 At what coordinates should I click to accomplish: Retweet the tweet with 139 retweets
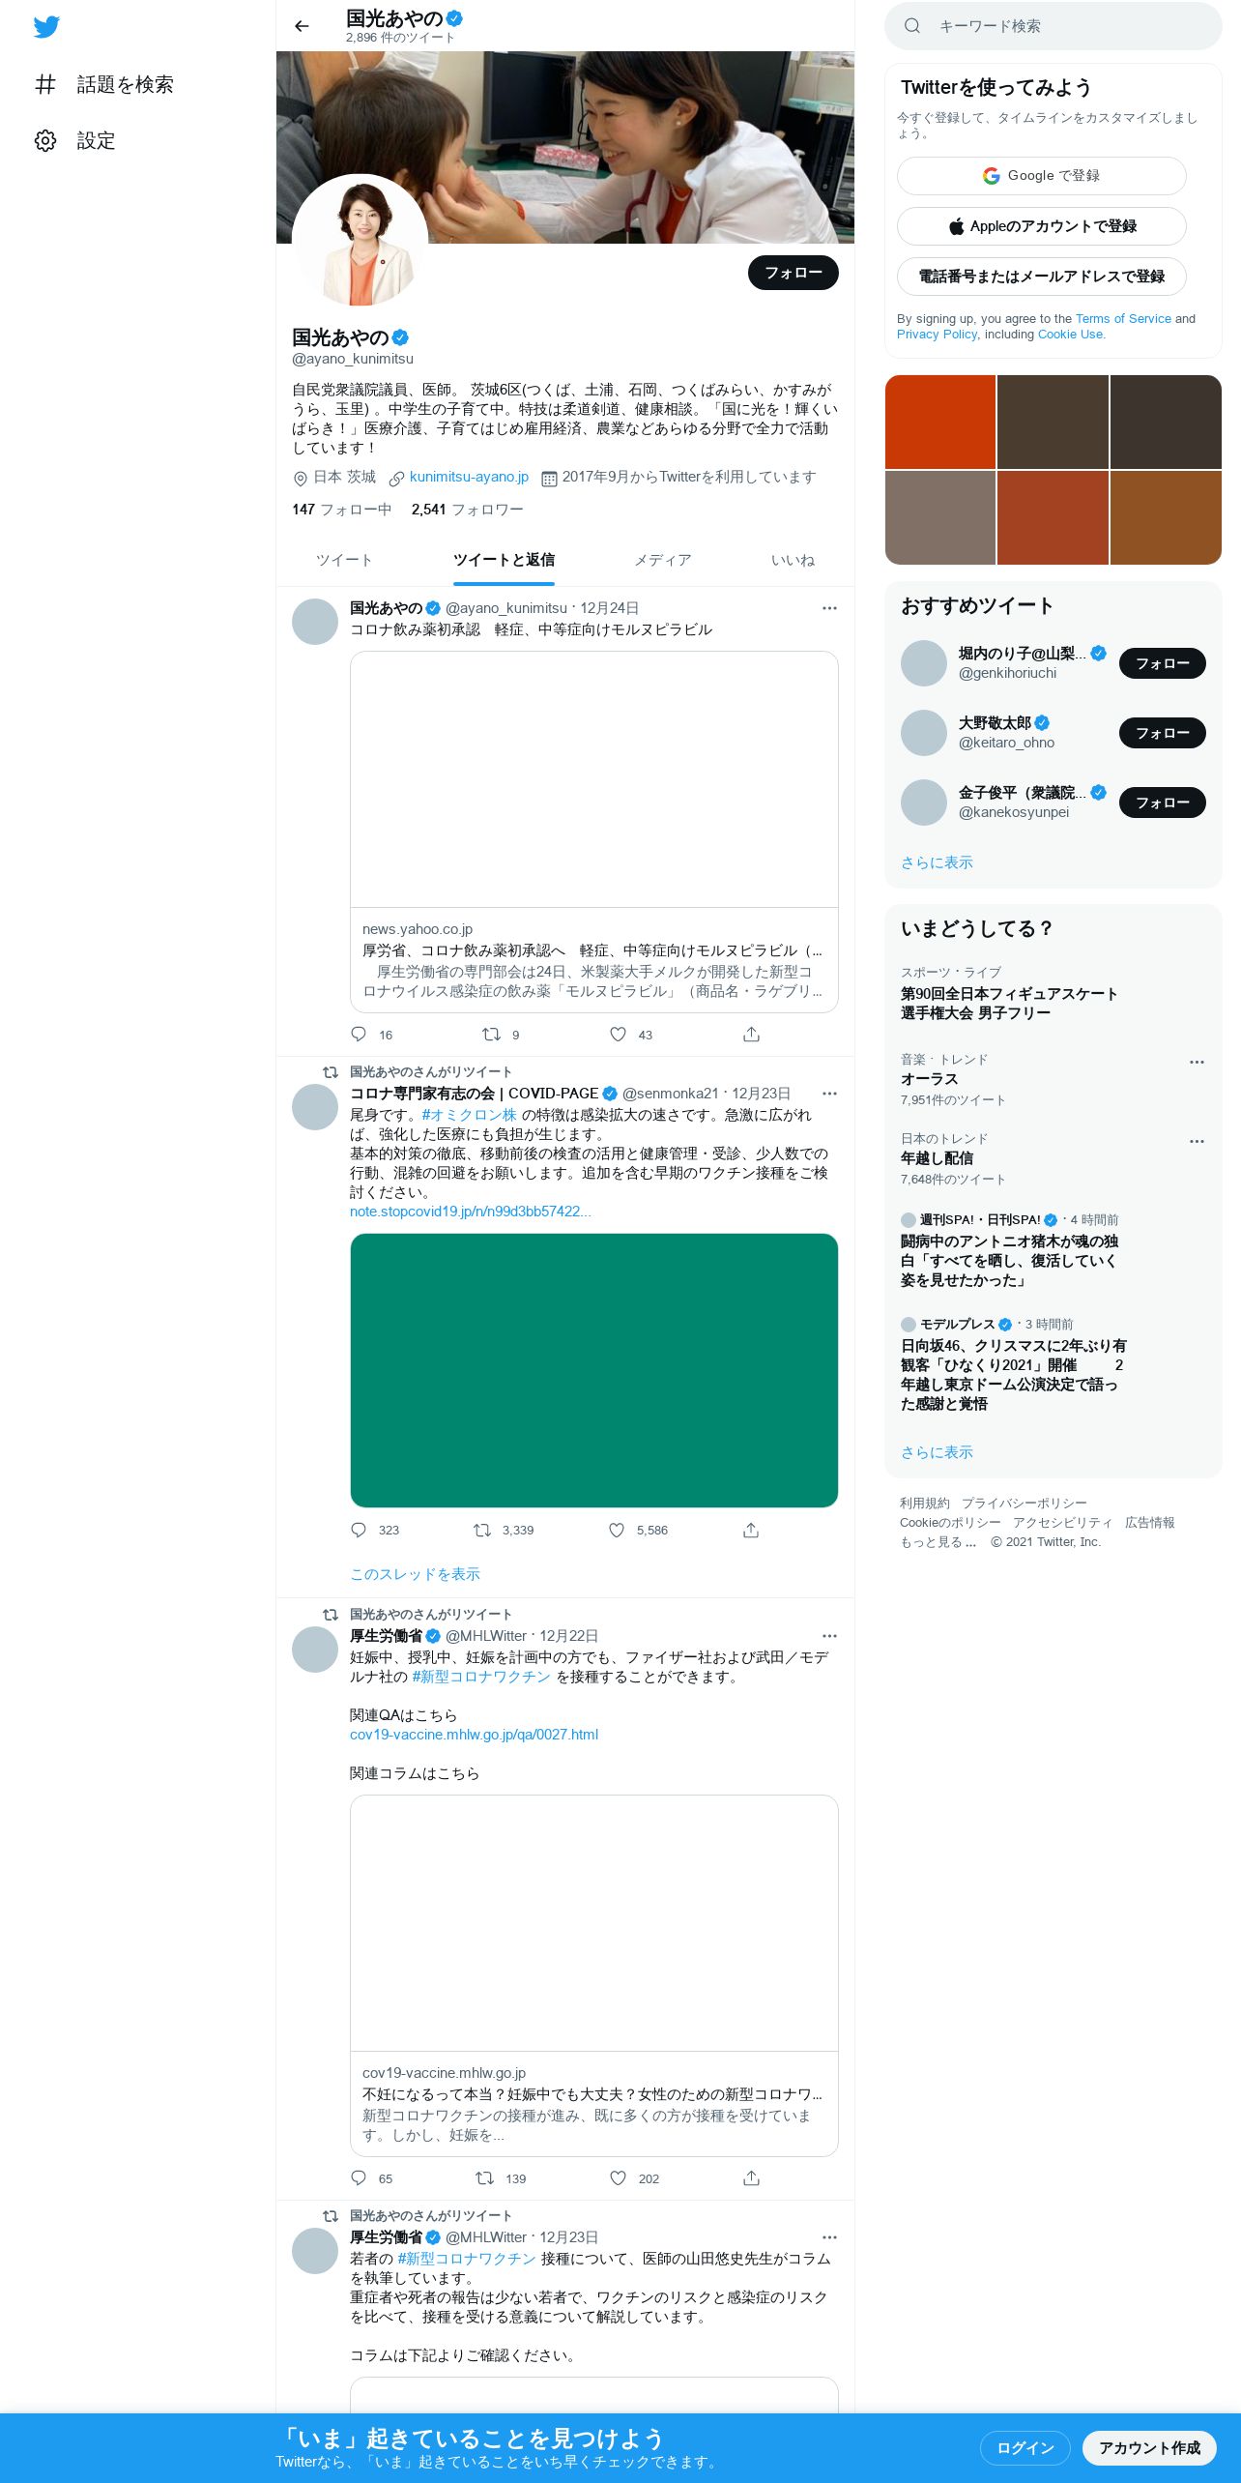coord(485,2178)
